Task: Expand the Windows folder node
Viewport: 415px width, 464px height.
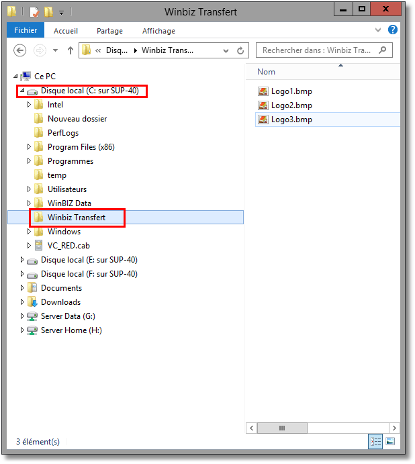Action: pyautogui.click(x=29, y=232)
